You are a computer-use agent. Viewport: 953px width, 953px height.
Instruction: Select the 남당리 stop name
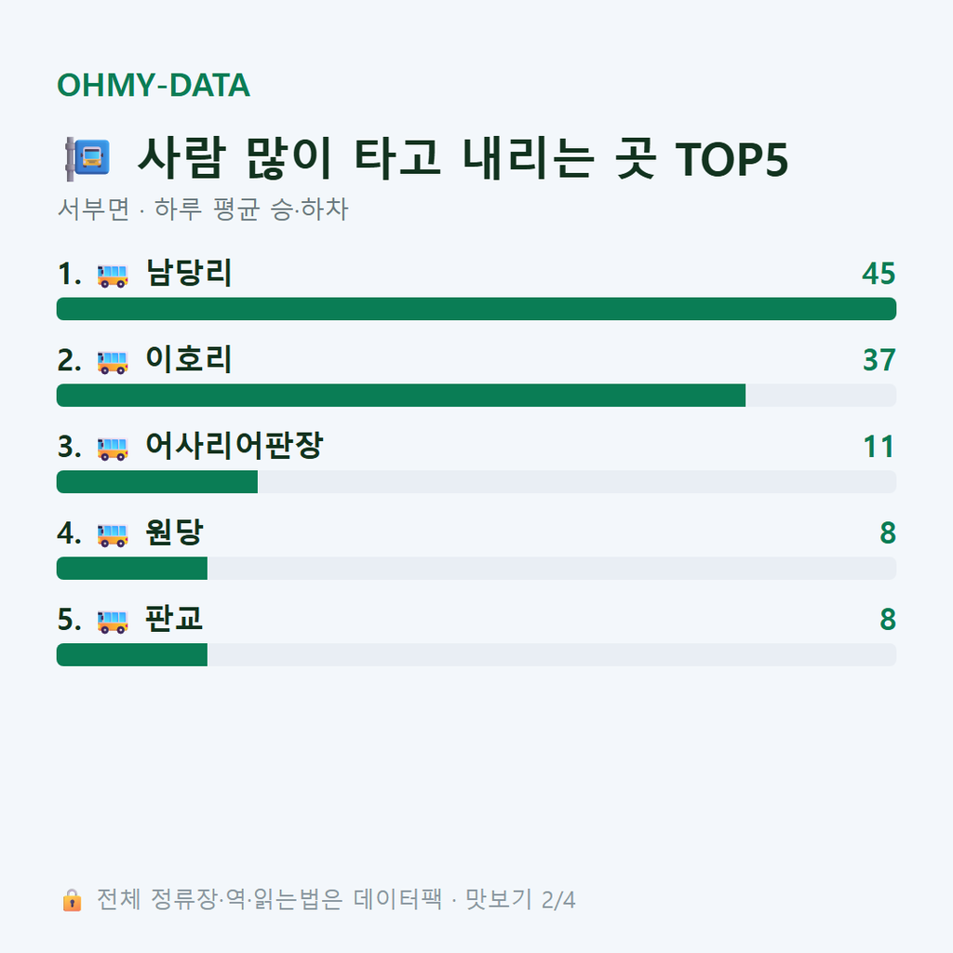click(x=188, y=273)
